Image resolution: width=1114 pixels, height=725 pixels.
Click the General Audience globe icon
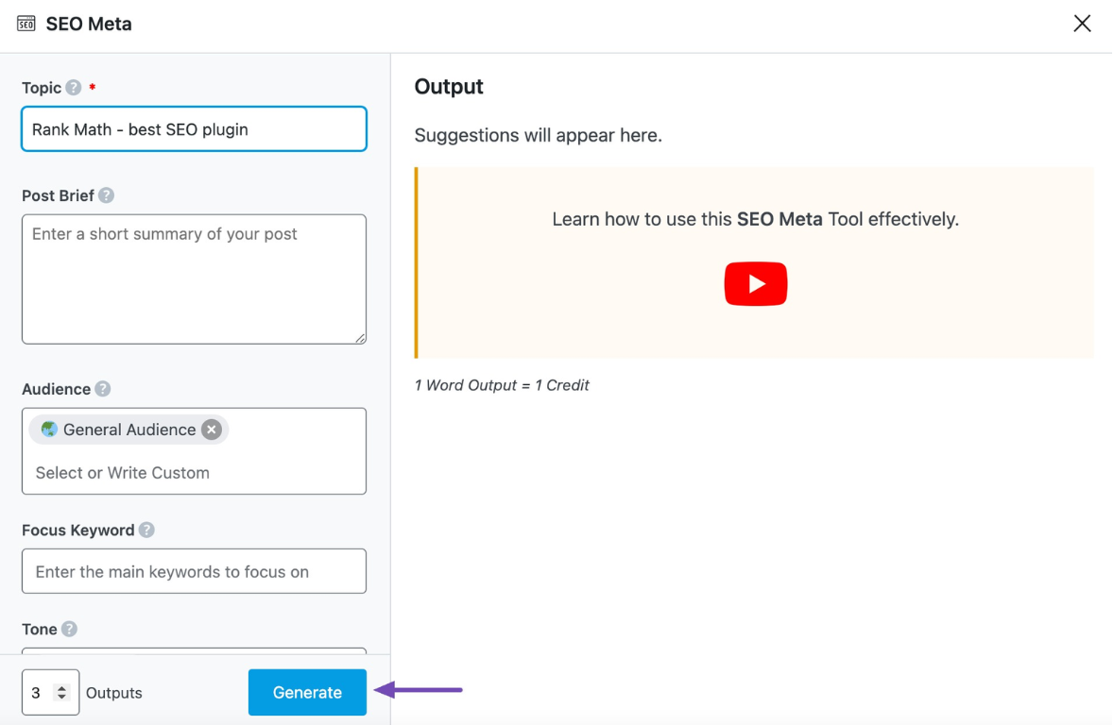coord(49,430)
